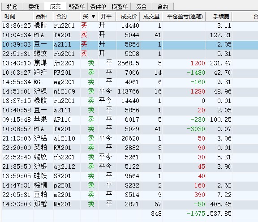258x222 pixels.
Task: Sort by the 合约 column header
Action: (67, 16)
